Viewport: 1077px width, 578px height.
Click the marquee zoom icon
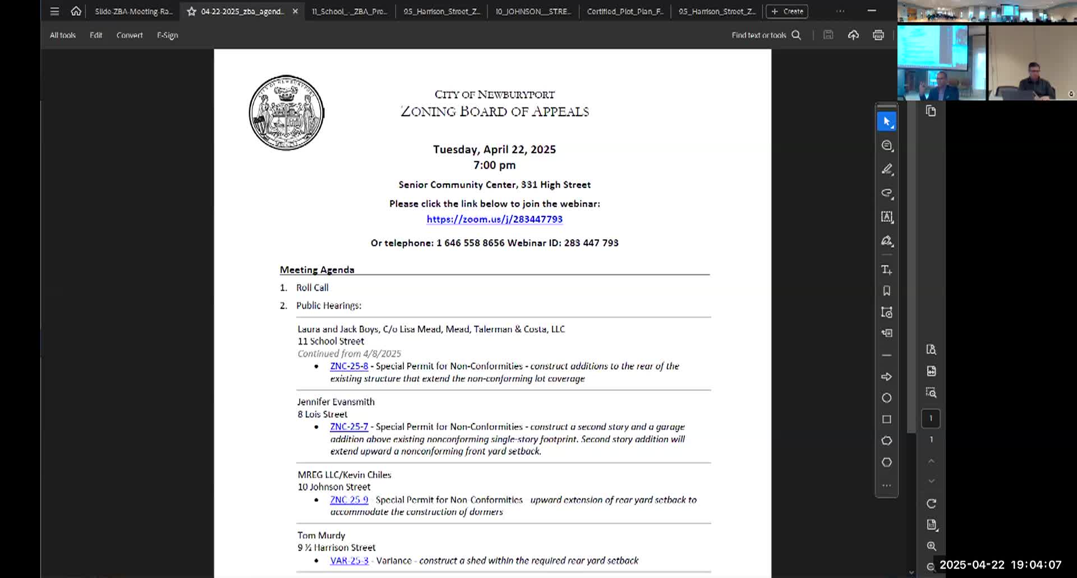point(931,392)
